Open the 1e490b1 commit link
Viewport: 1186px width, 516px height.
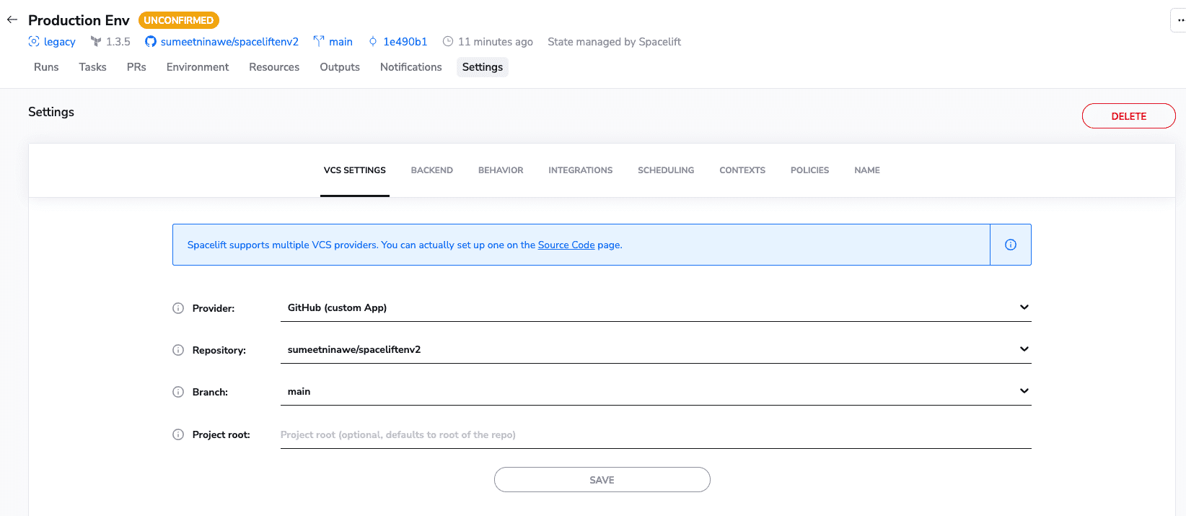click(405, 42)
